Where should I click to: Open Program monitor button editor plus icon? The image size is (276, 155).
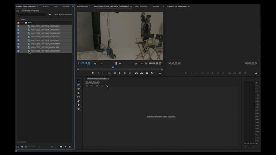click(256, 73)
